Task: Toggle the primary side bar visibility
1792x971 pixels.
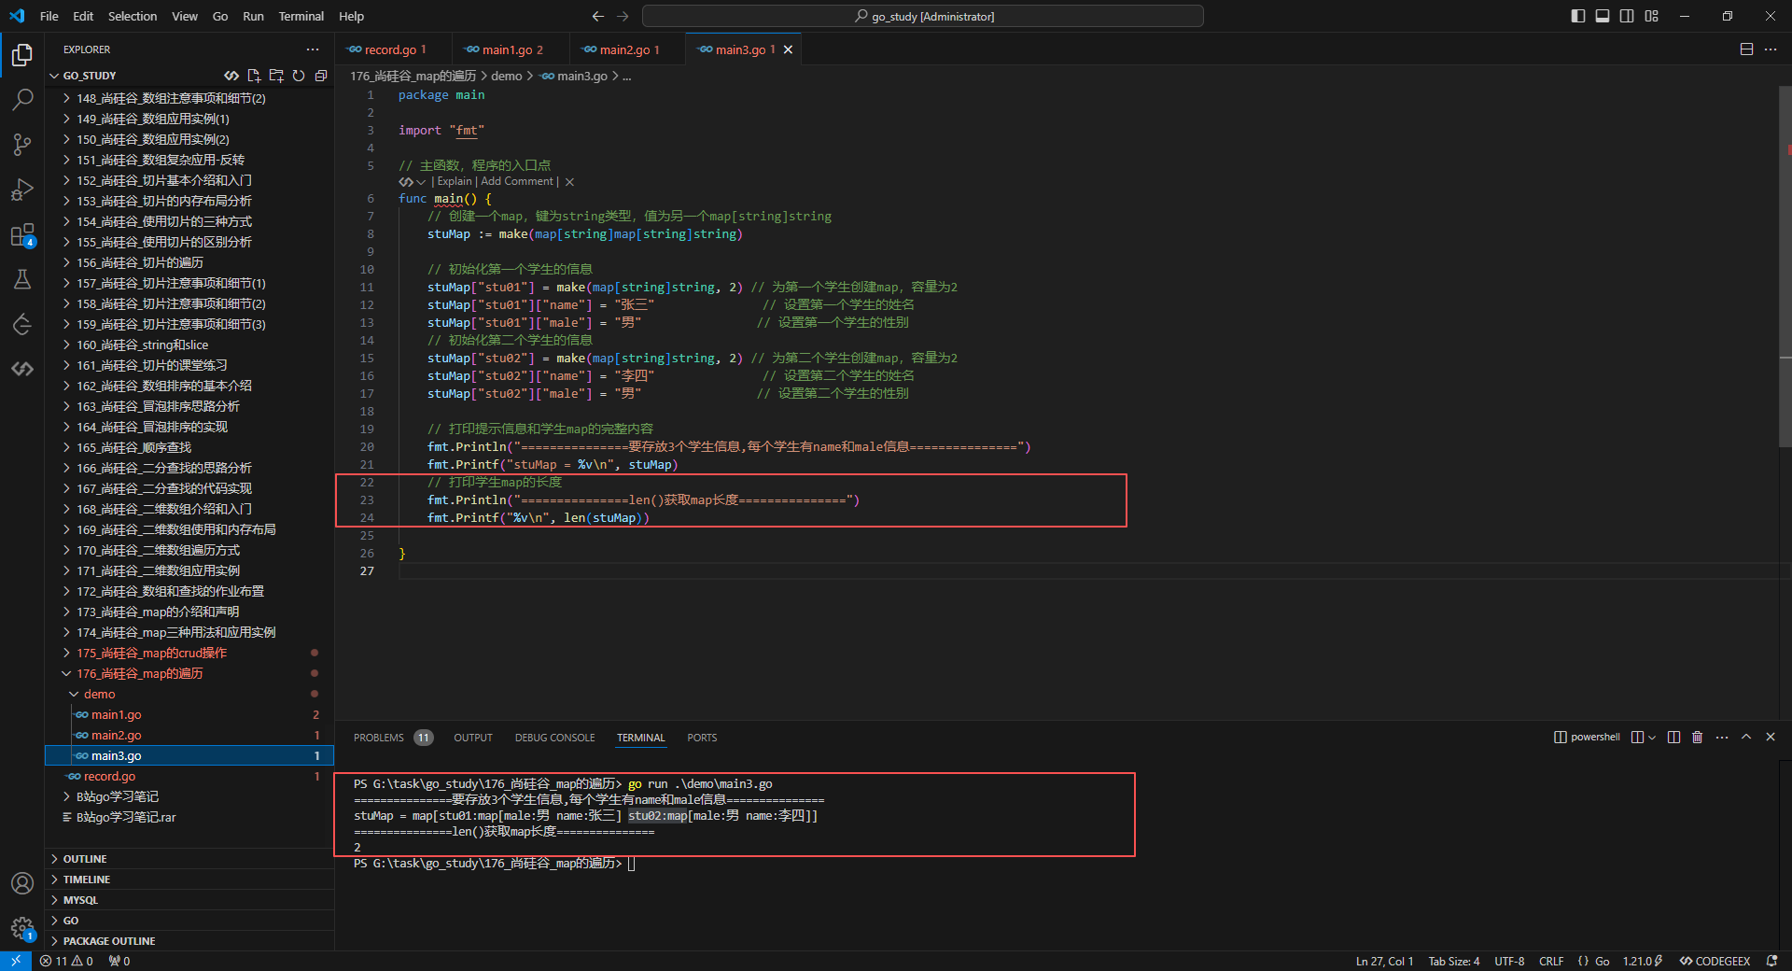Action: click(1578, 16)
